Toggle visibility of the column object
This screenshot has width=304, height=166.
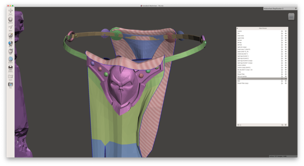pyautogui.click(x=286, y=31)
